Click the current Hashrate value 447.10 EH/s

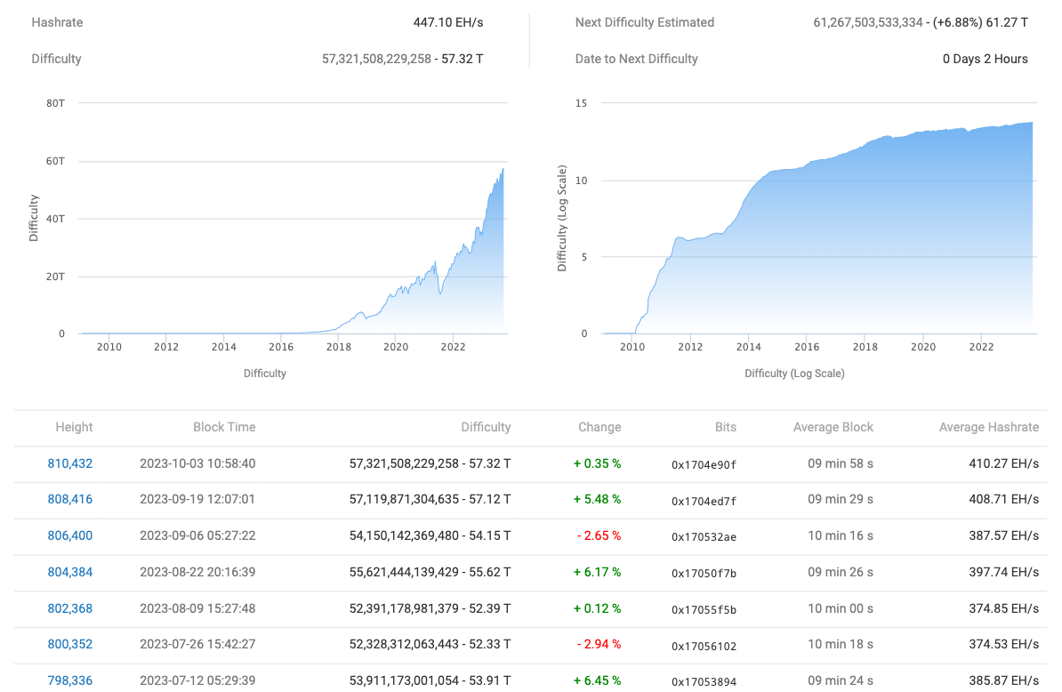tap(449, 22)
